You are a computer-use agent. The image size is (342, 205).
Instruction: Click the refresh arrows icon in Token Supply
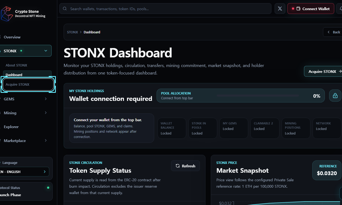pos(178,166)
